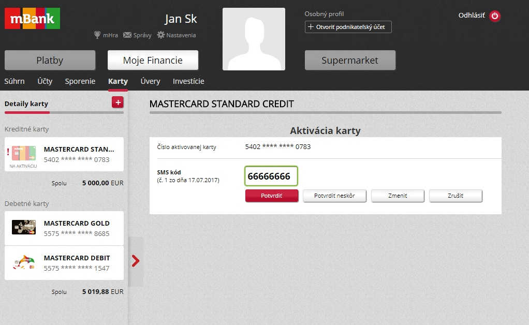
Task: Confirm activation with Potvrdiť button
Action: (272, 196)
